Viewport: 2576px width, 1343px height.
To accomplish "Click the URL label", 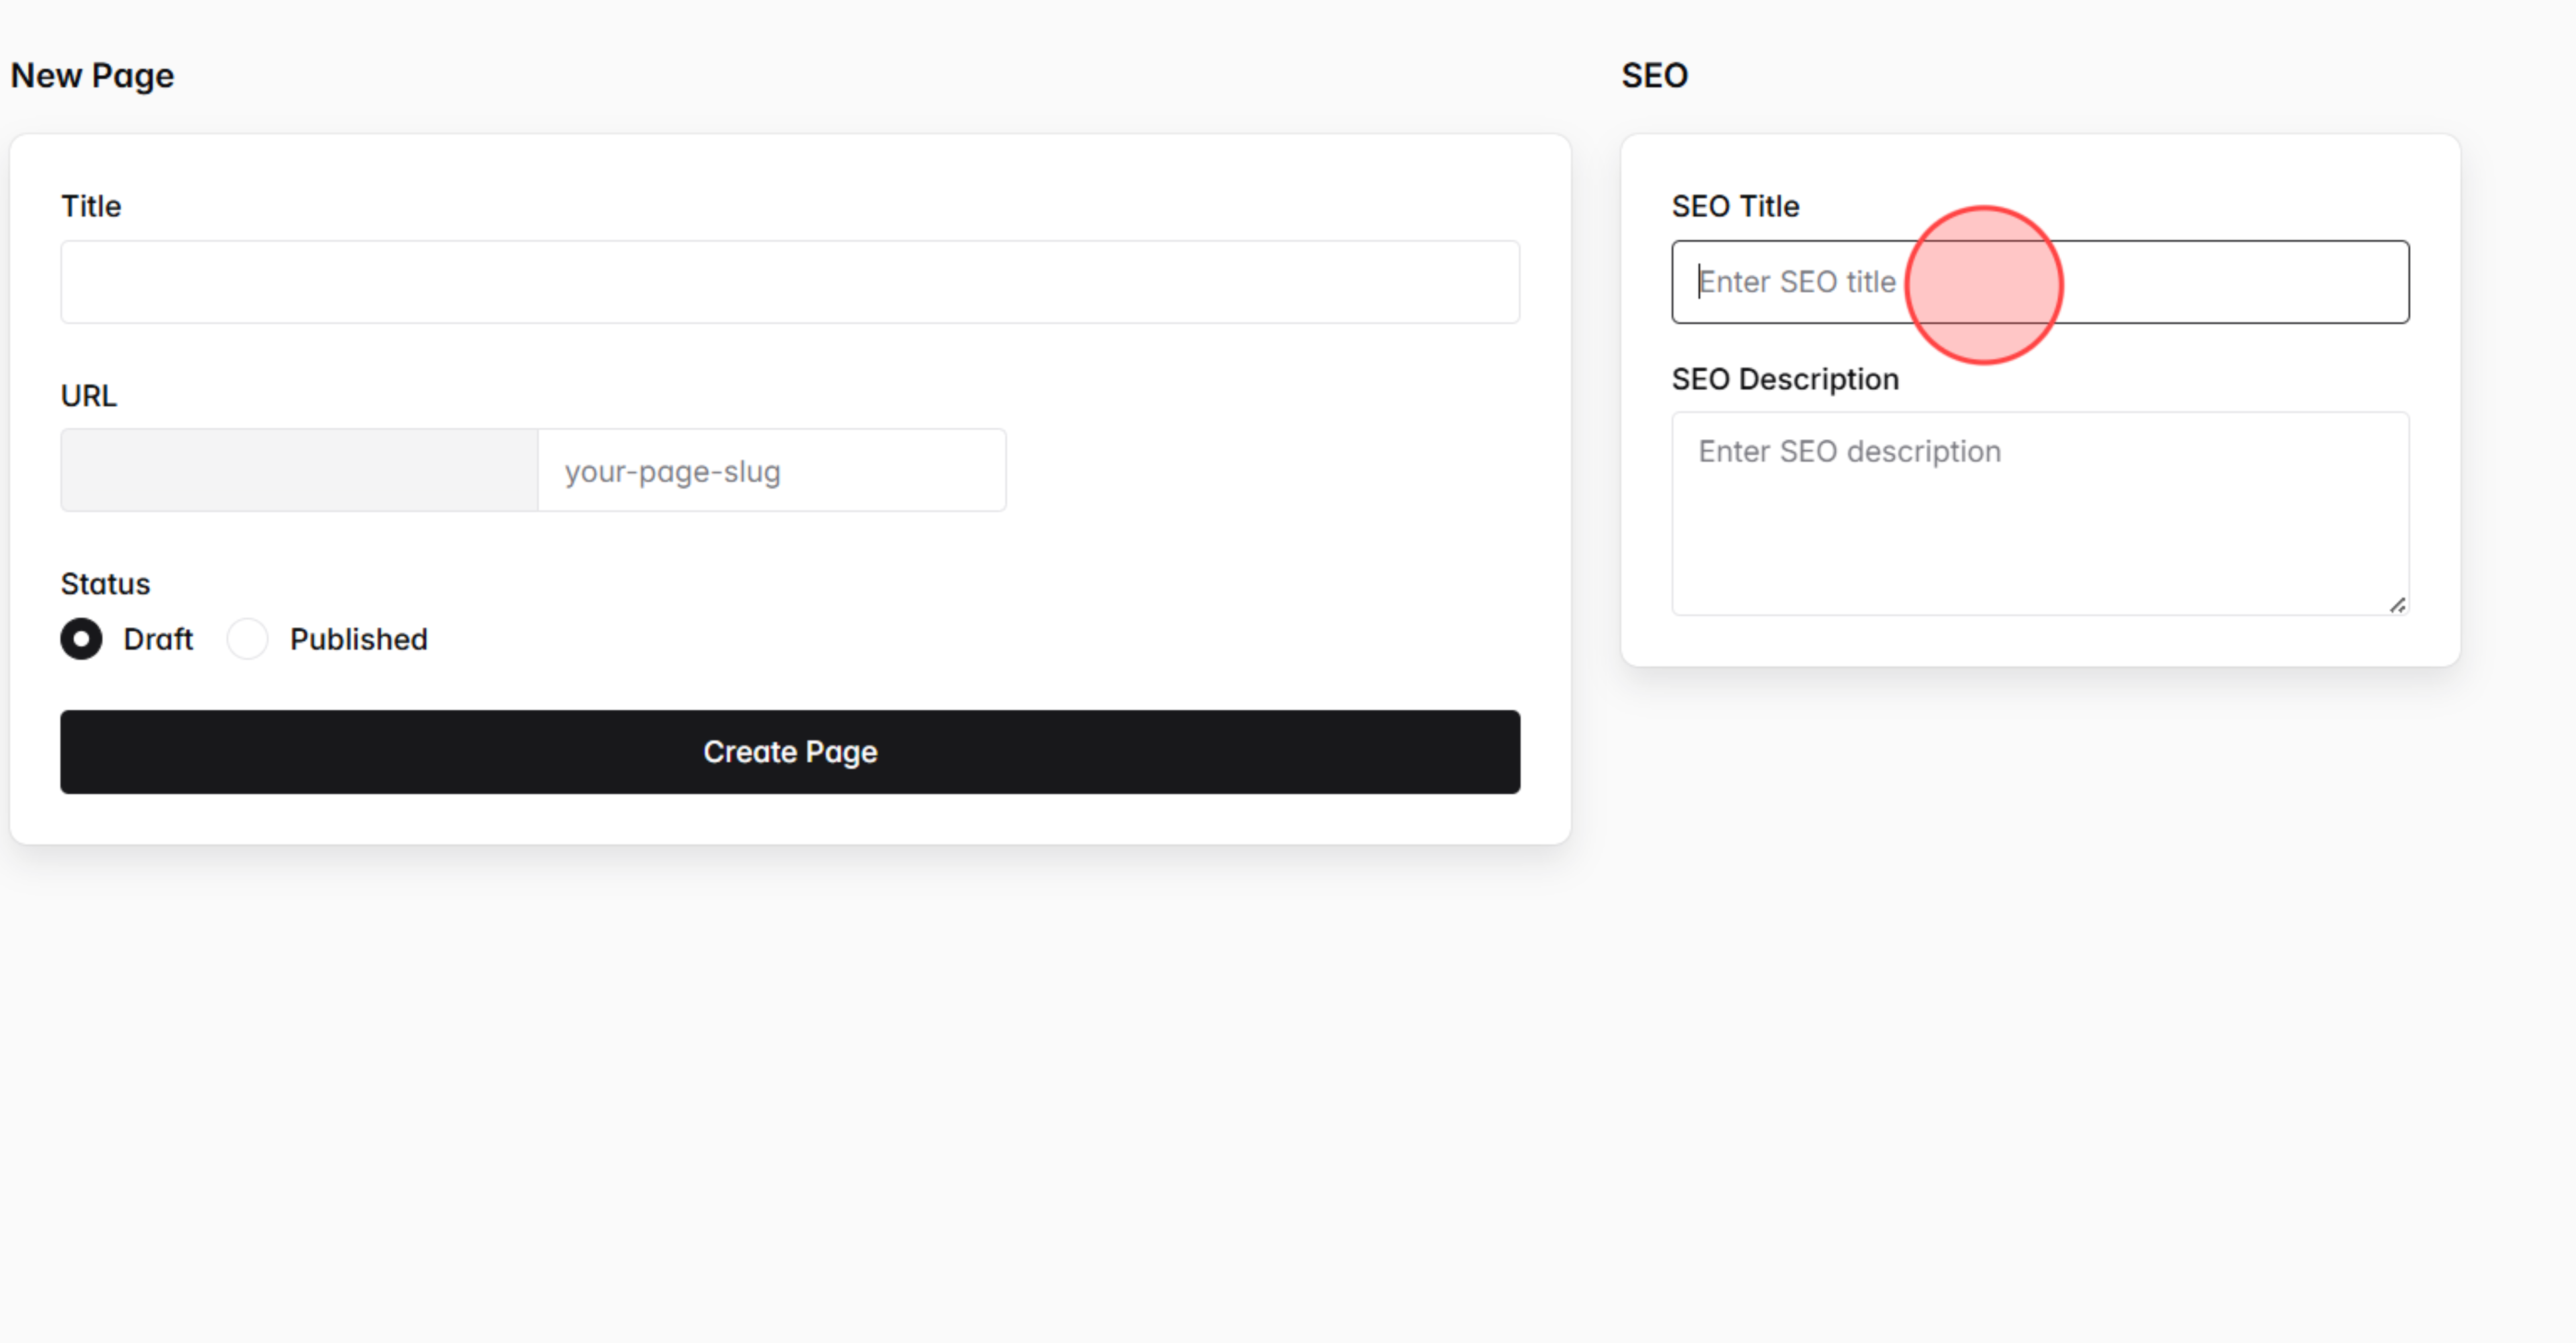I will coord(89,395).
